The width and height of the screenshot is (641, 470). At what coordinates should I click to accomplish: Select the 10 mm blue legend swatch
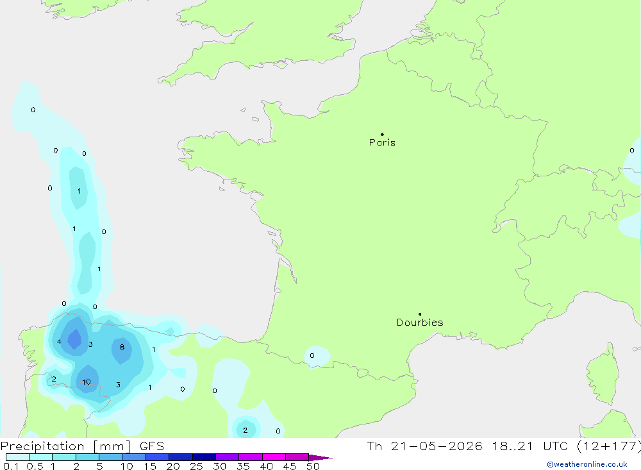click(134, 457)
